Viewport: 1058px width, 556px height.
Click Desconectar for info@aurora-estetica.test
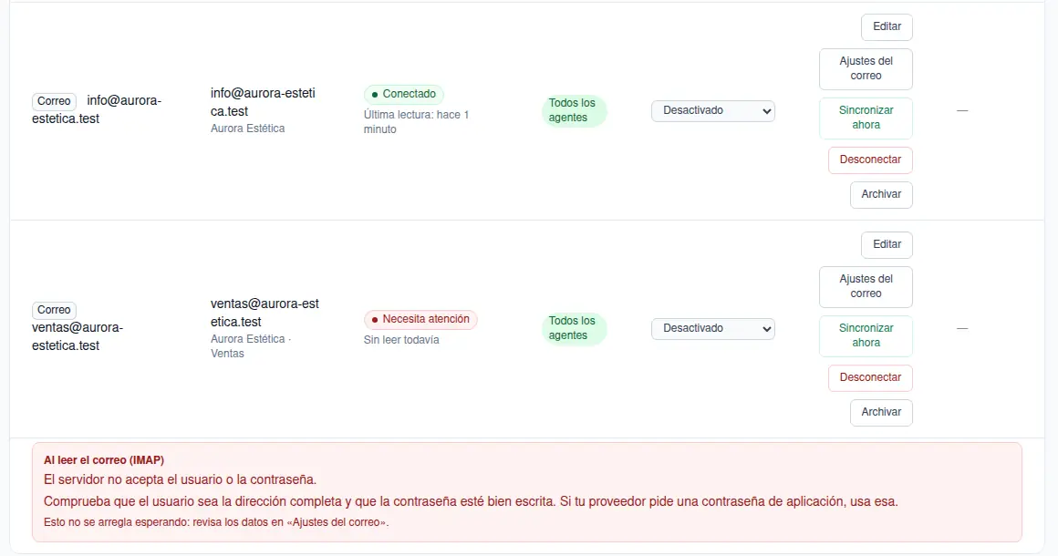click(x=870, y=160)
